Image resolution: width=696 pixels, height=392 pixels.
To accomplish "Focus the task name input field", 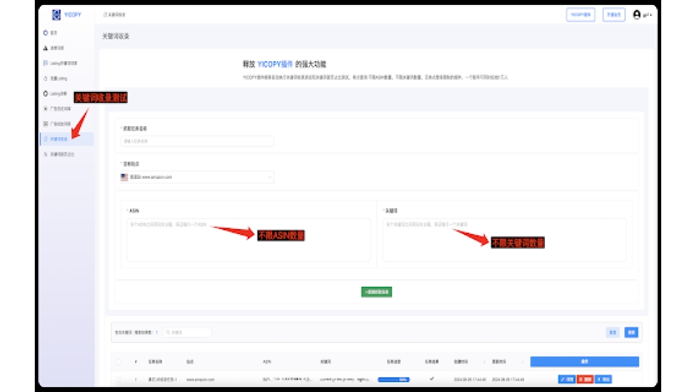I will (197, 141).
